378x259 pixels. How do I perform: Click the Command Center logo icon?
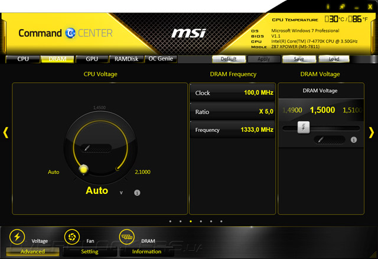(70, 33)
